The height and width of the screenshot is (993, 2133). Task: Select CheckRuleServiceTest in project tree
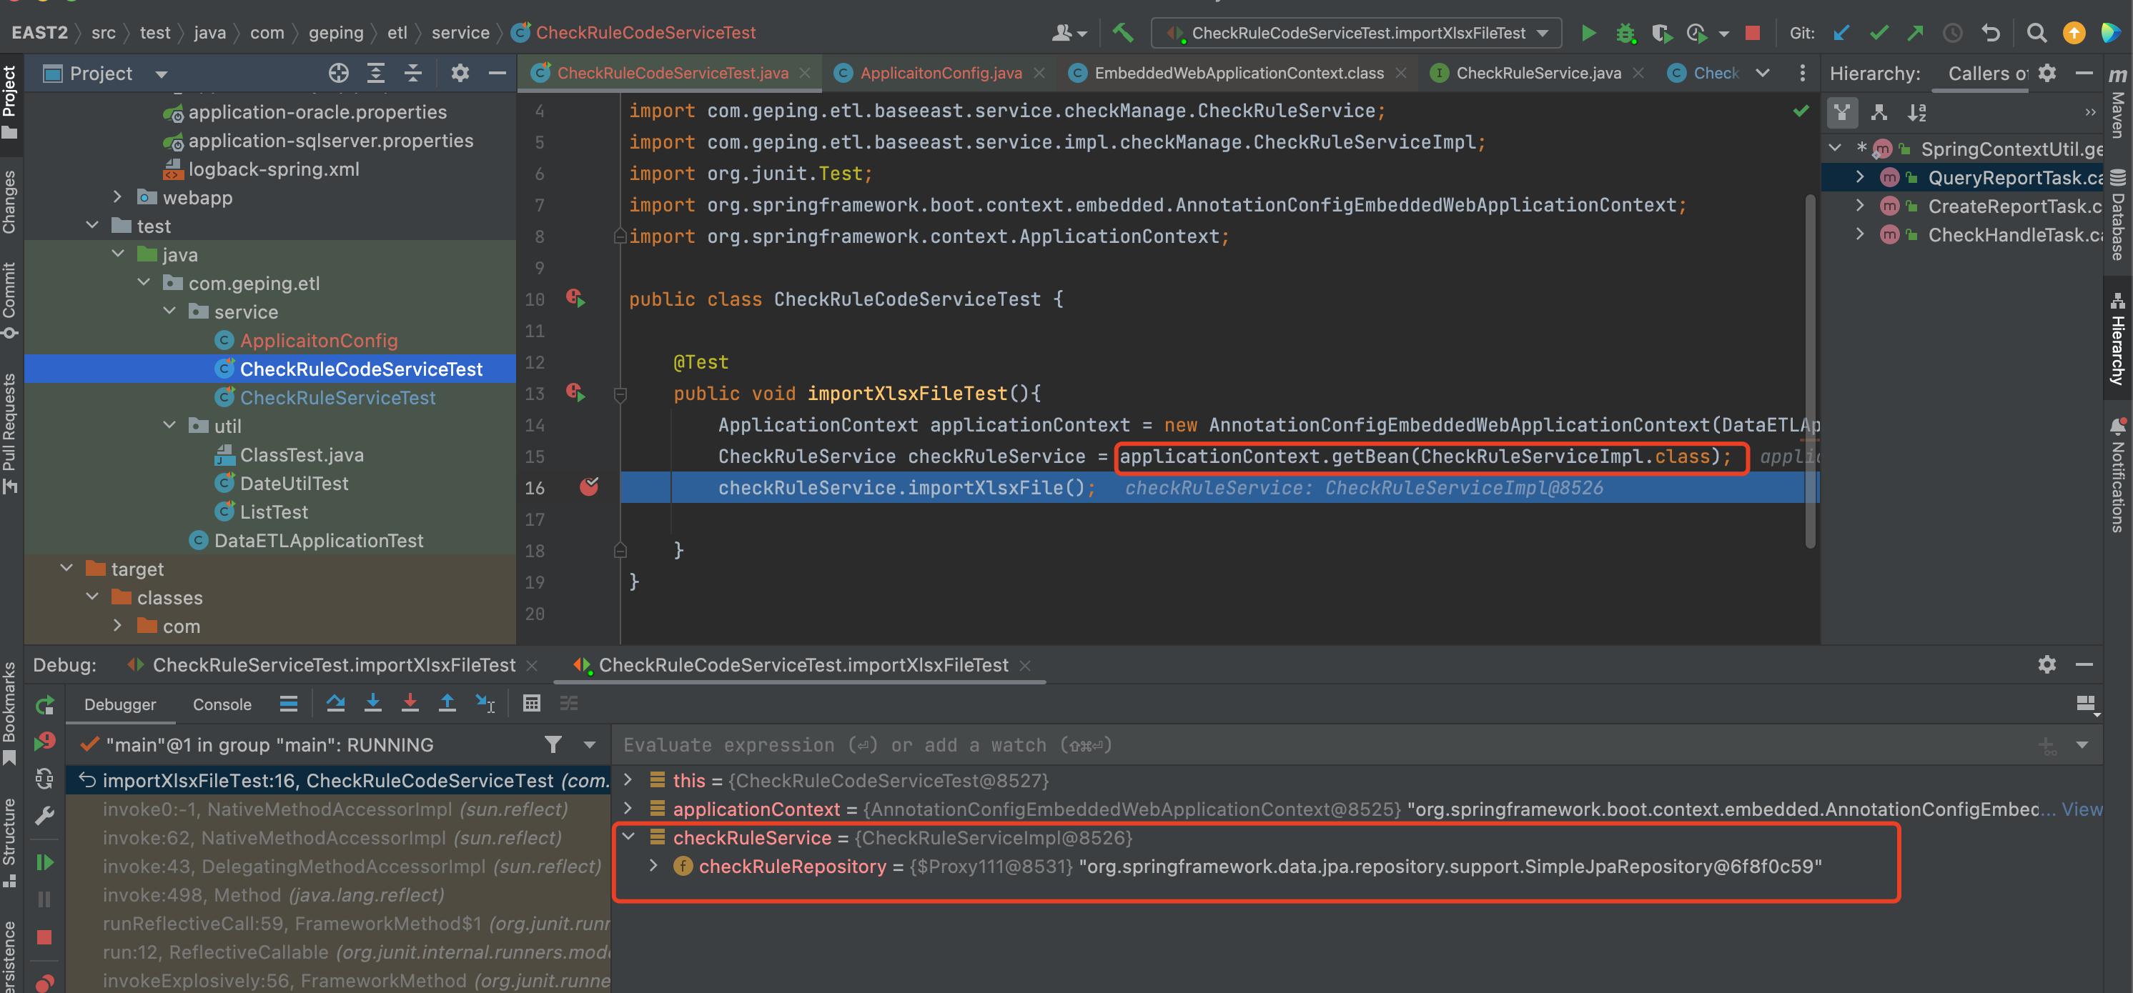[x=337, y=397]
